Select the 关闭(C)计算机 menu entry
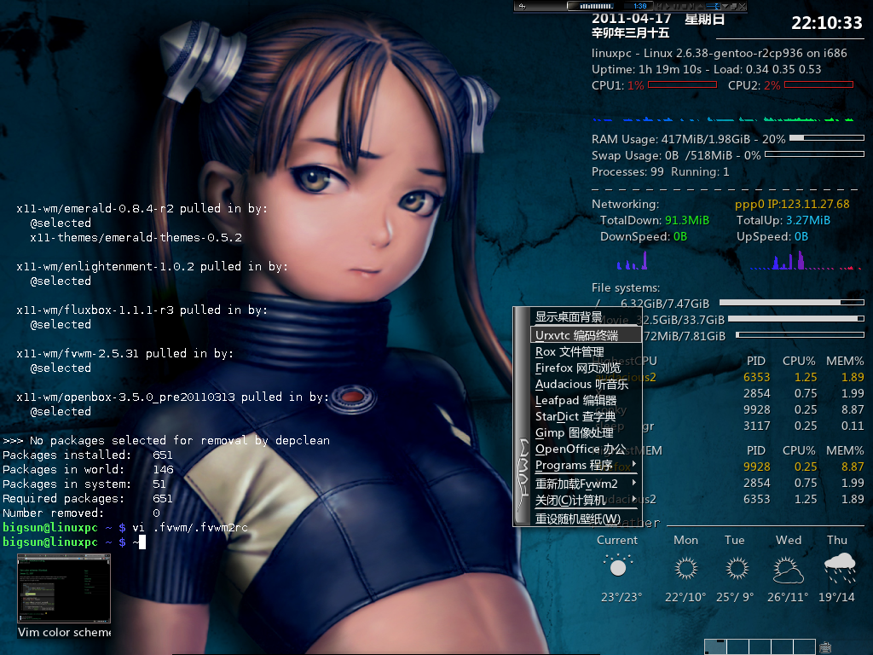Viewport: 873px width, 655px height. (x=585, y=500)
